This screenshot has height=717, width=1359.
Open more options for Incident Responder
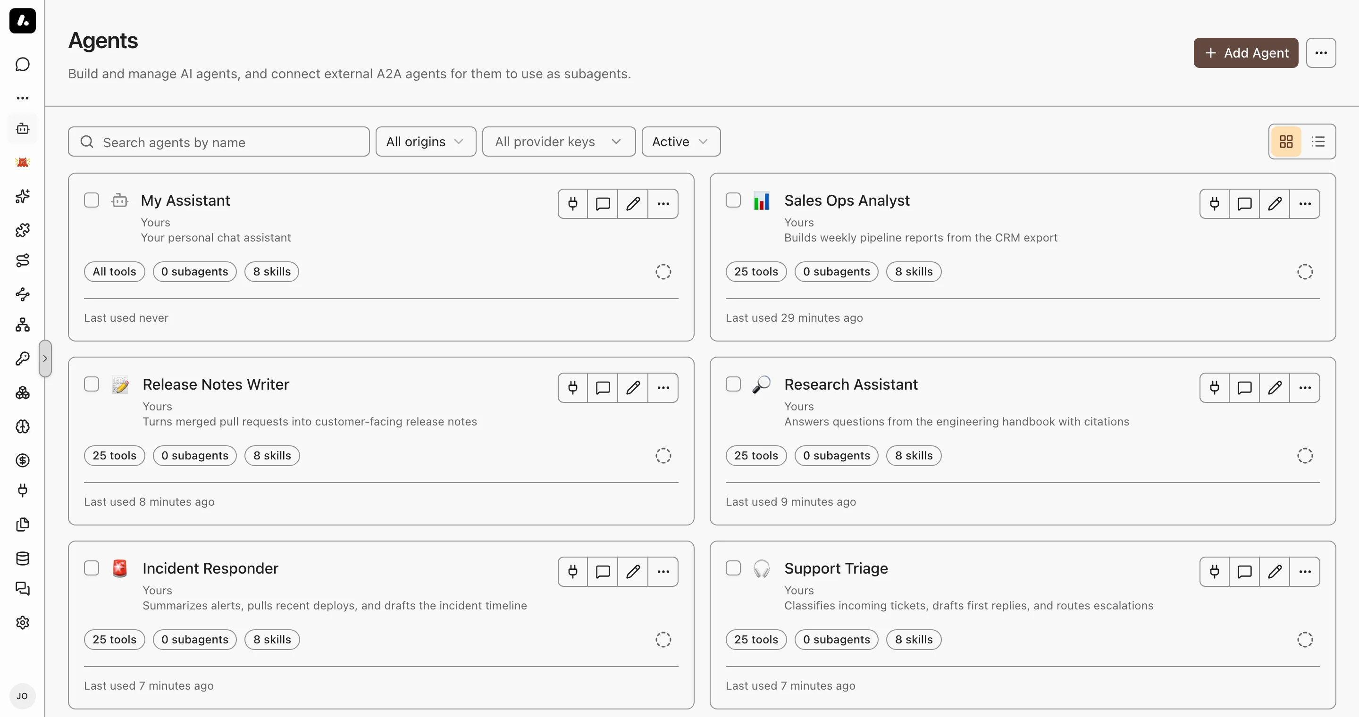pos(663,572)
